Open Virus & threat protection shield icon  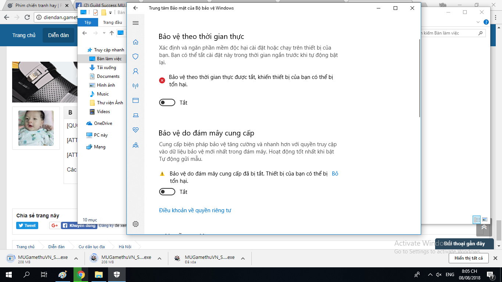pyautogui.click(x=136, y=57)
